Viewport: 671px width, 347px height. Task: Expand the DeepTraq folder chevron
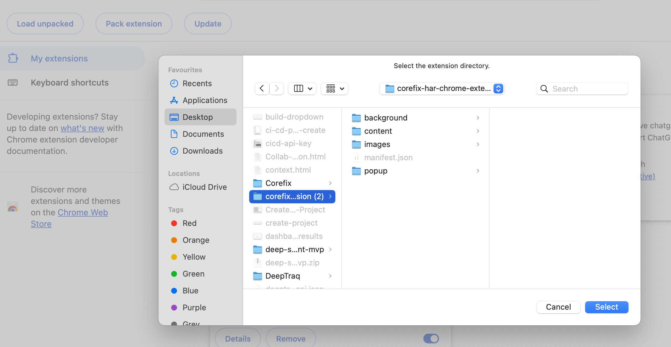click(x=330, y=276)
